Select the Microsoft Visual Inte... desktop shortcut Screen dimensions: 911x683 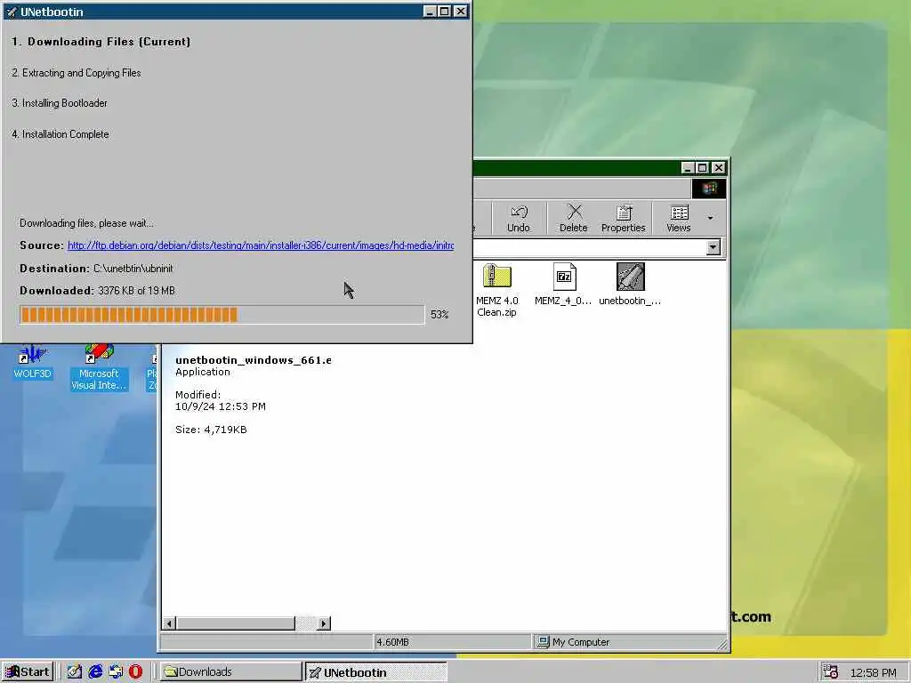(x=99, y=367)
